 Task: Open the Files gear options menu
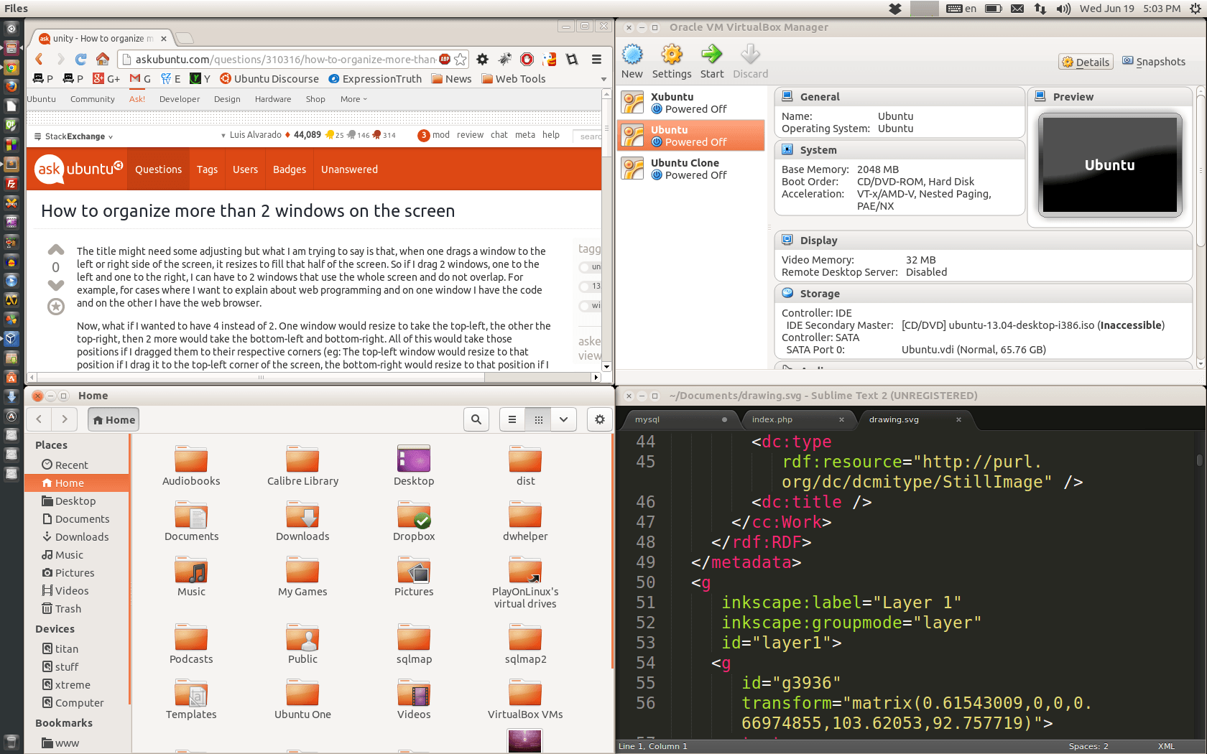coord(600,419)
